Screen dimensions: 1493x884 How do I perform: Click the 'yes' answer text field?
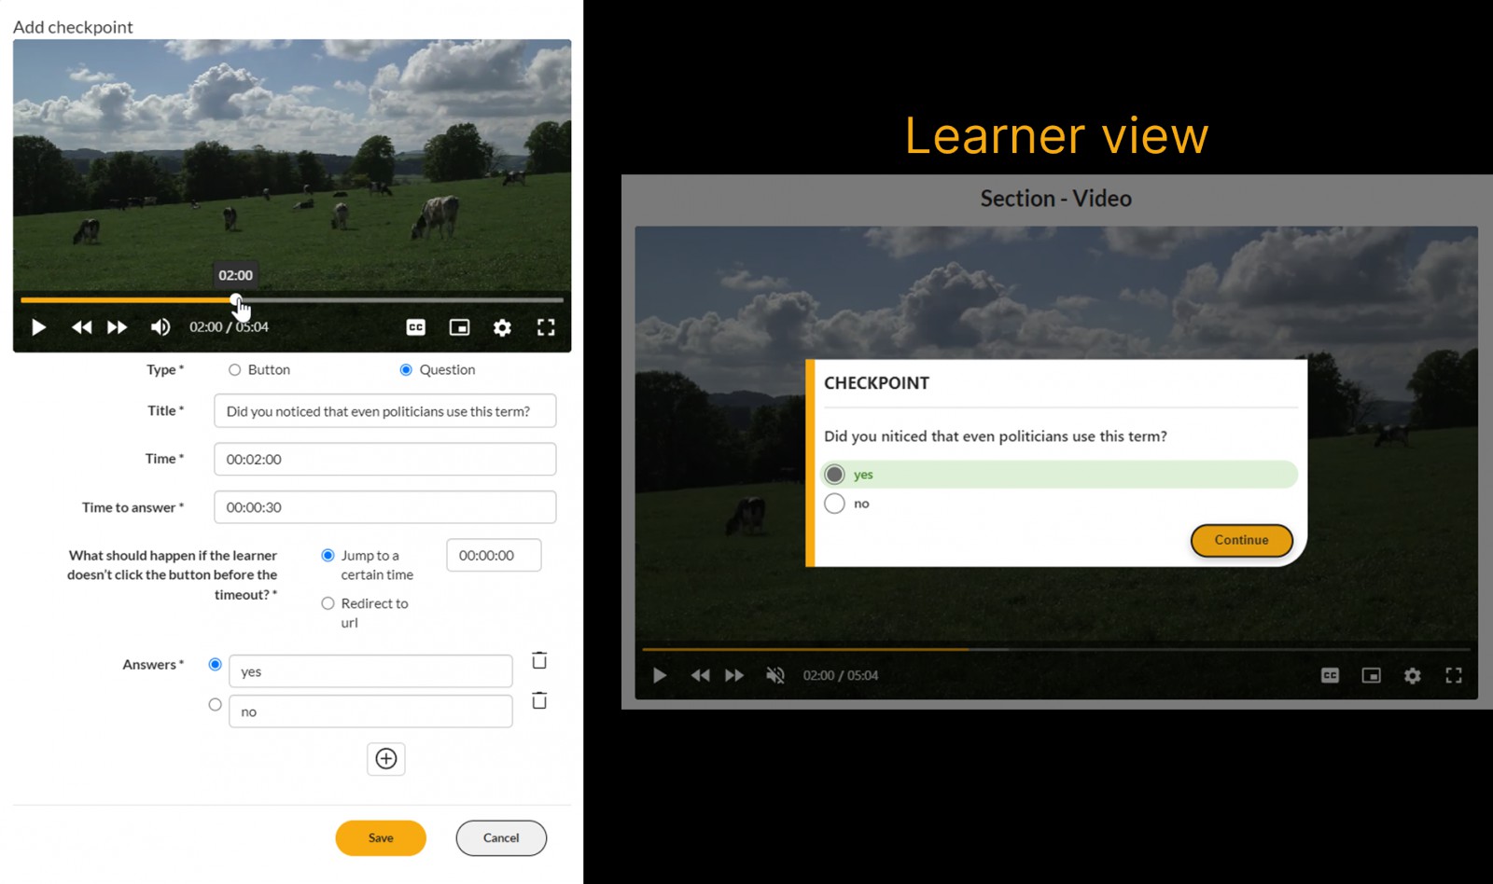[370, 671]
